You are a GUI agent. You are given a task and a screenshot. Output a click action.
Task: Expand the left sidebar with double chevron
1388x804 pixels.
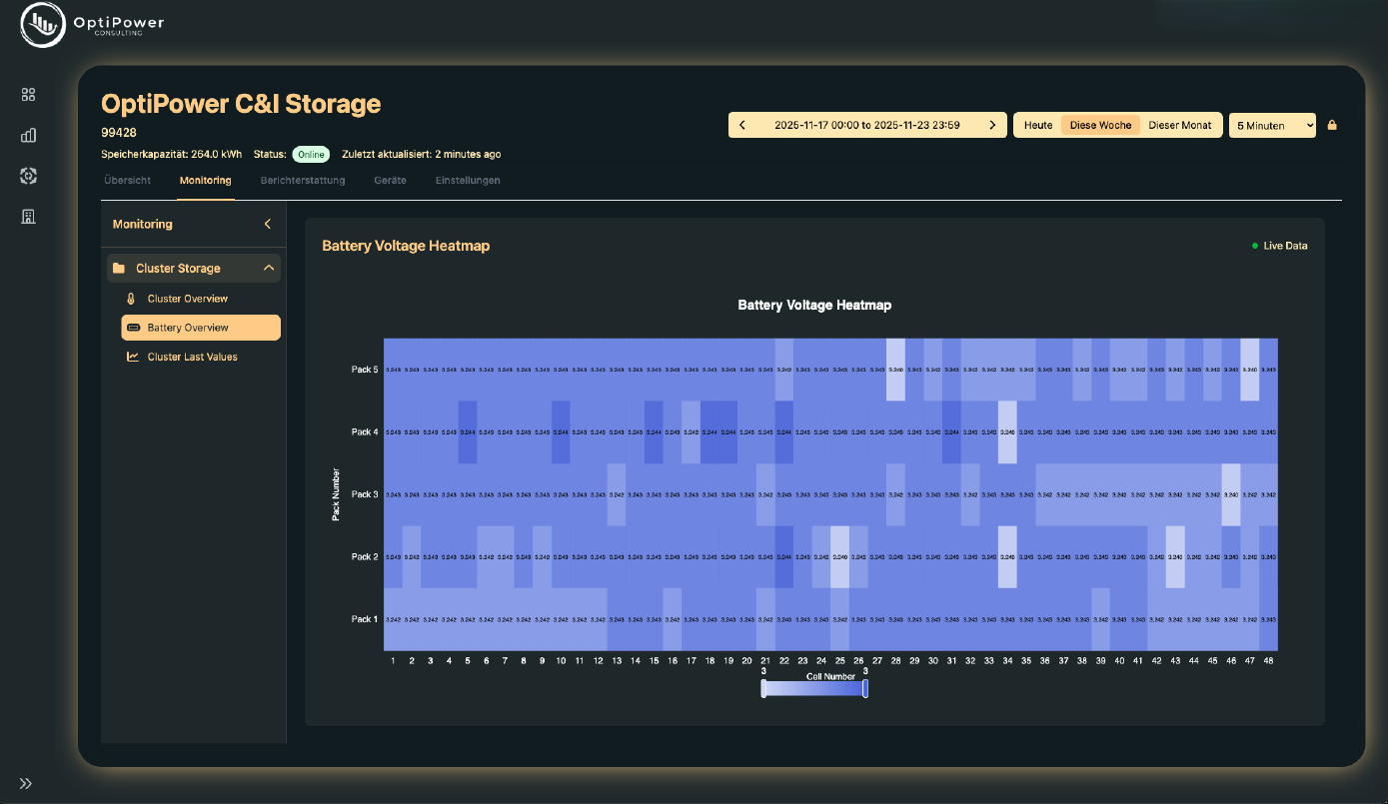pos(26,783)
